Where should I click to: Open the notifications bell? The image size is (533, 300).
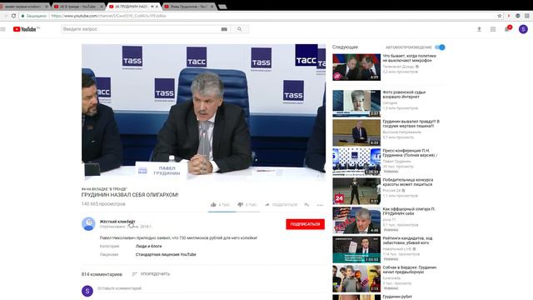(507, 29)
